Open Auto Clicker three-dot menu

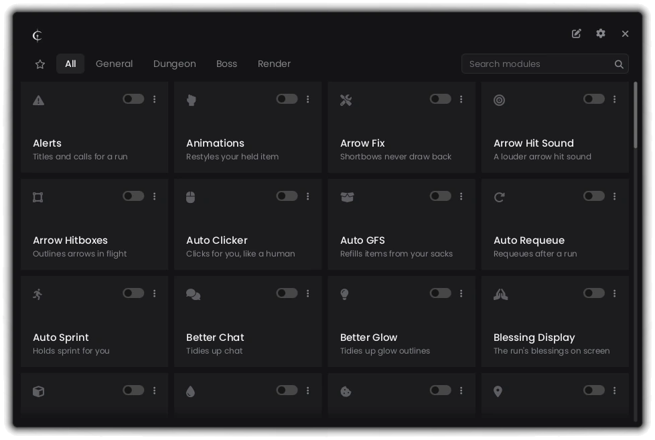click(x=308, y=196)
